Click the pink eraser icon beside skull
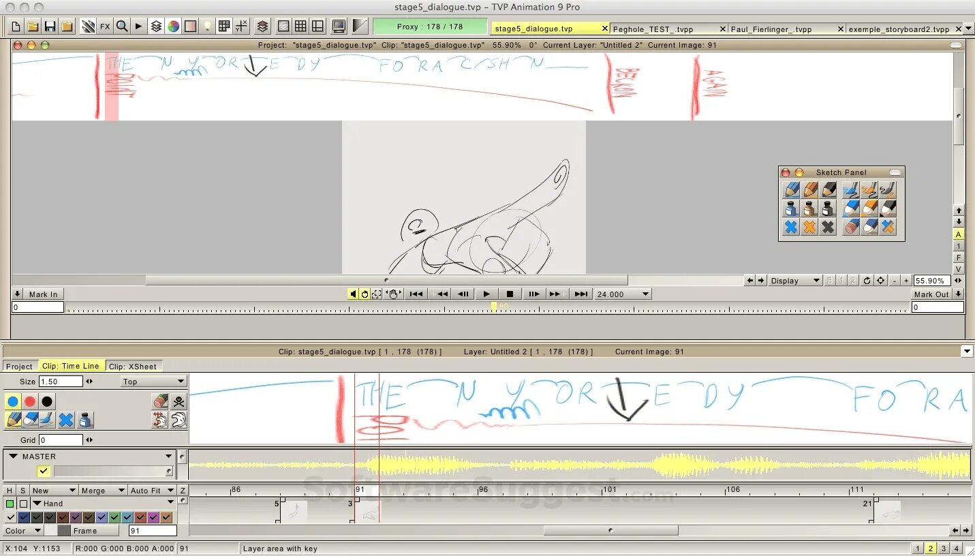 click(x=160, y=401)
